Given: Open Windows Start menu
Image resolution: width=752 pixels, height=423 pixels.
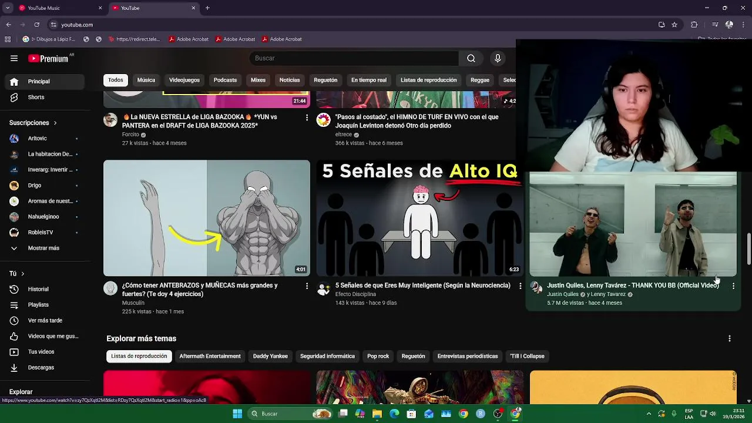Looking at the screenshot, I should [237, 414].
